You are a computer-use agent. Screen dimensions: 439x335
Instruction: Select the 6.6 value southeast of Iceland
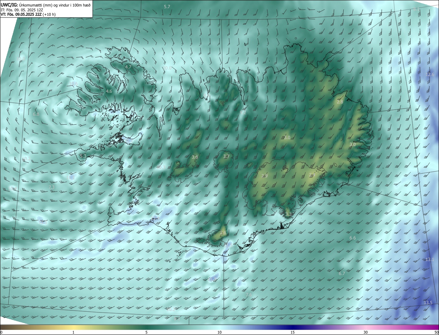click(353, 238)
